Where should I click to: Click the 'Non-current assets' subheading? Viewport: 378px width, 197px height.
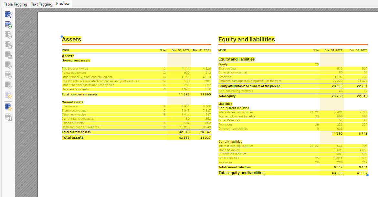pos(76,60)
